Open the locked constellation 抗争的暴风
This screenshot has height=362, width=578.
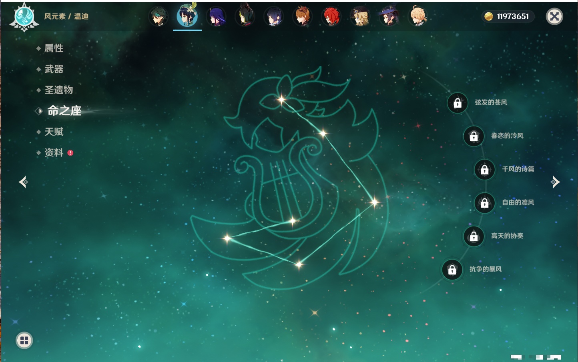tap(452, 270)
